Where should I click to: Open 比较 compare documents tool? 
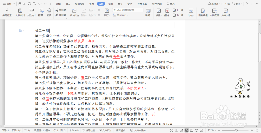tap(191, 12)
